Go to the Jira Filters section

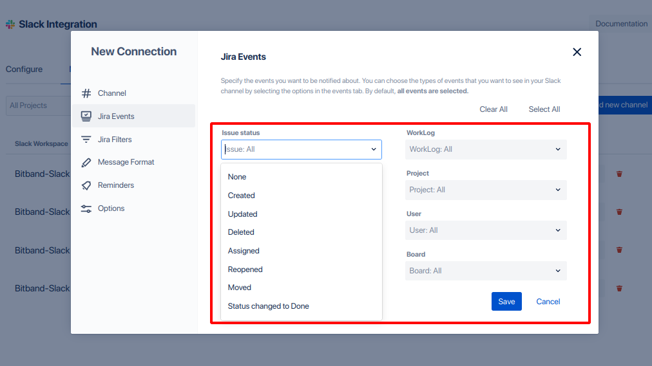coord(133,140)
